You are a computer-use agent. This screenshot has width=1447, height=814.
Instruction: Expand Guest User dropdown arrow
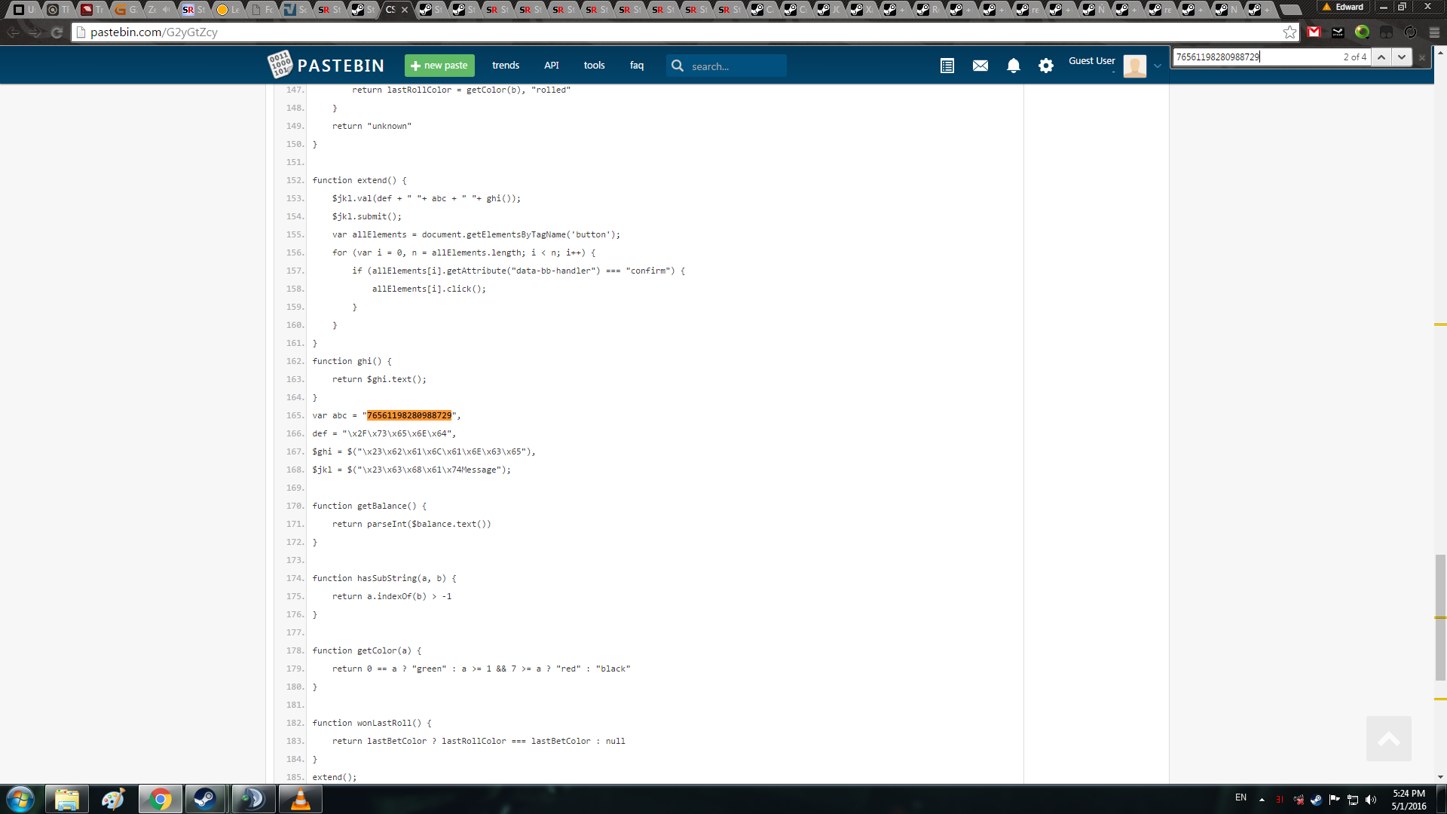point(1158,66)
